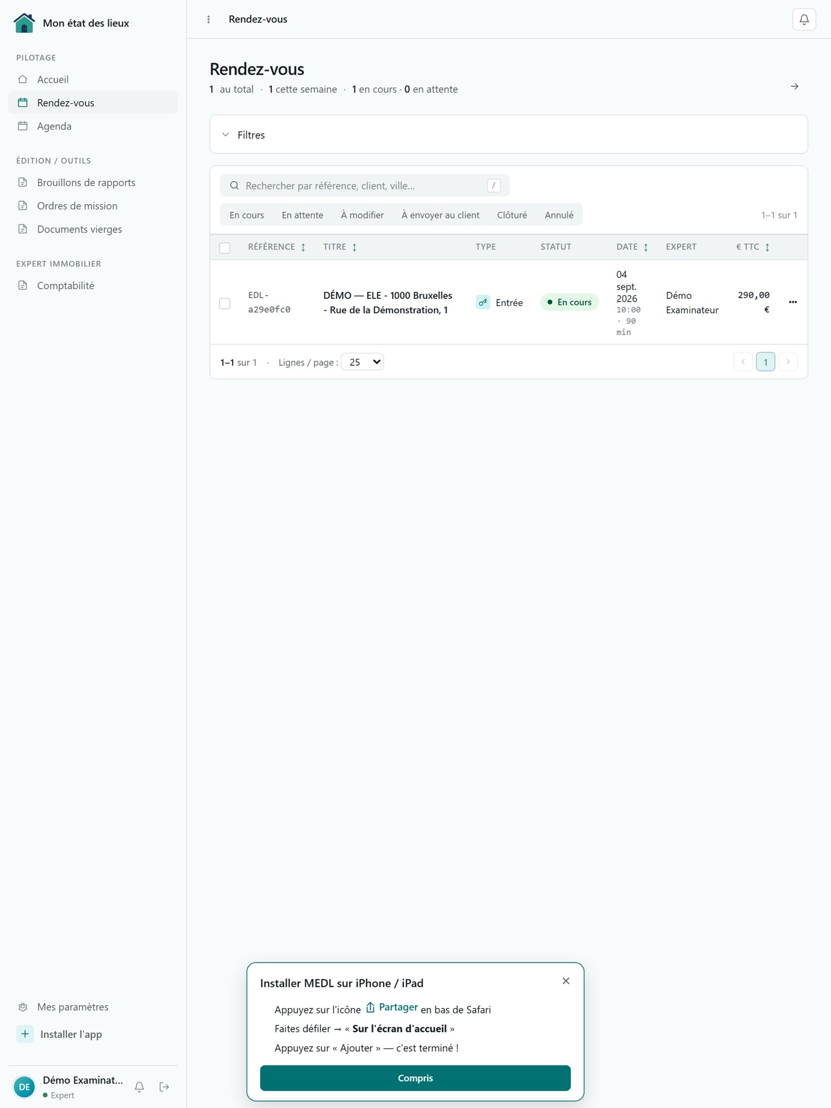Open Comptabilité in the sidebar
The width and height of the screenshot is (831, 1108).
(x=93, y=285)
